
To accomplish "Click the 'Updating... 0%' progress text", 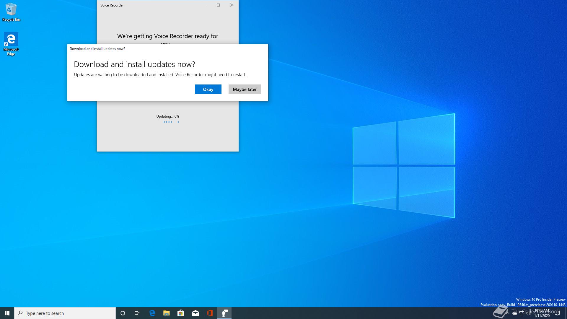I will coord(168,116).
